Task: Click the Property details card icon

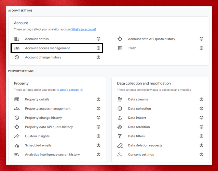Action: click(x=17, y=99)
